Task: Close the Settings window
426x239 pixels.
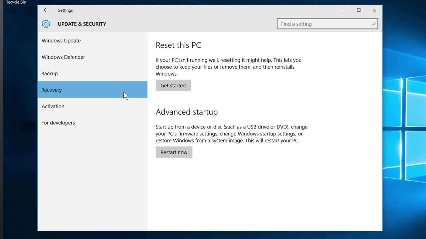Action: coord(374,10)
